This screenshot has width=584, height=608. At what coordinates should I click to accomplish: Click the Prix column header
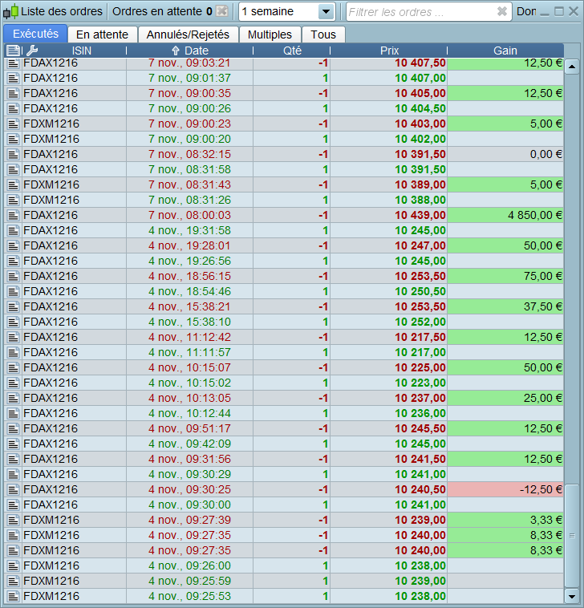click(x=389, y=51)
